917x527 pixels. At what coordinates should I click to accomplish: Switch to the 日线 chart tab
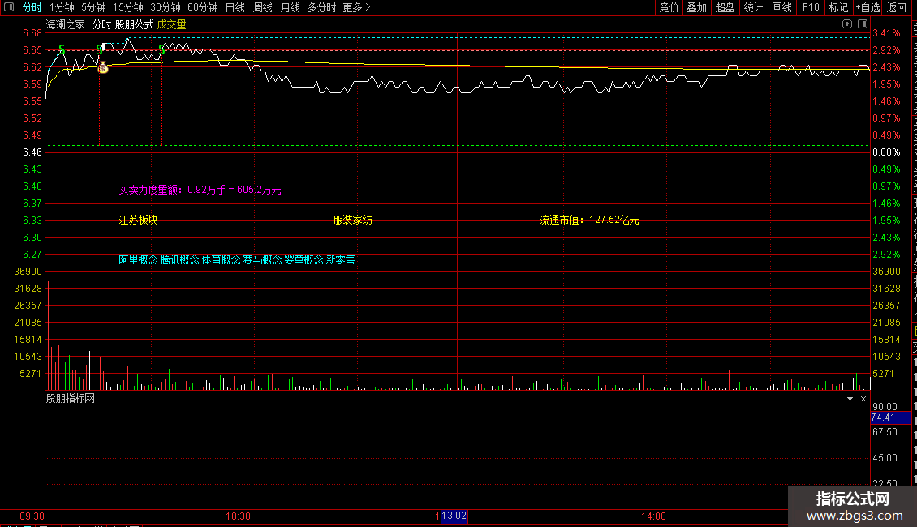[235, 7]
